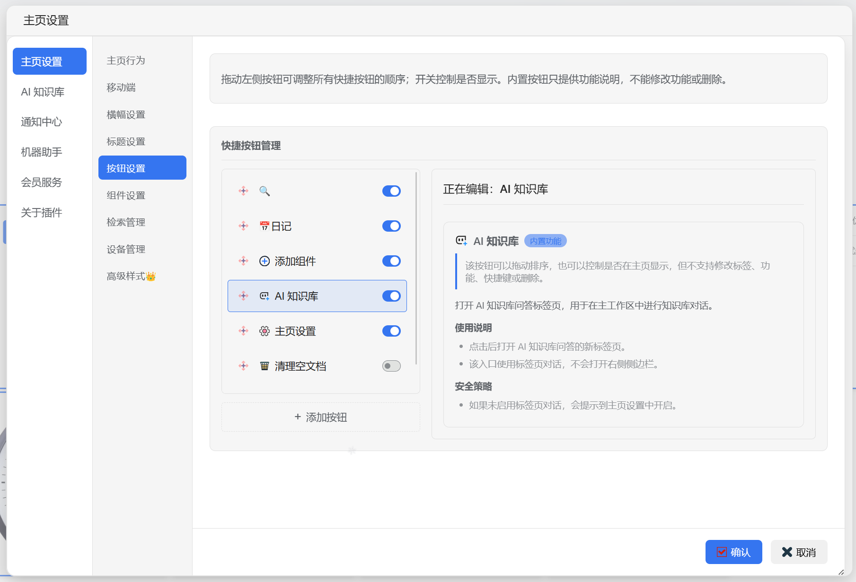Image resolution: width=856 pixels, height=582 pixels.
Task: Click the drag handle beside AI 知识库 row
Action: [x=244, y=296]
